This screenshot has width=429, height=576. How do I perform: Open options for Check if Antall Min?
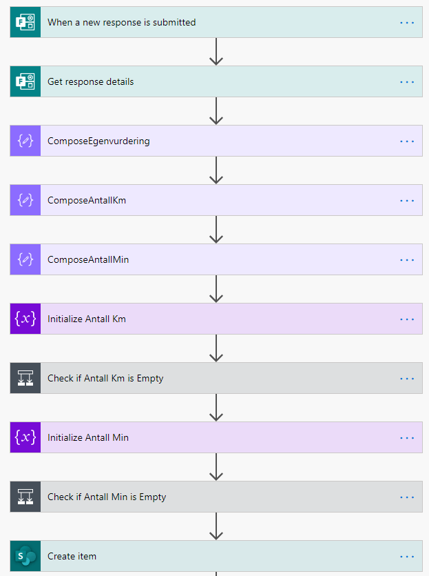407,497
